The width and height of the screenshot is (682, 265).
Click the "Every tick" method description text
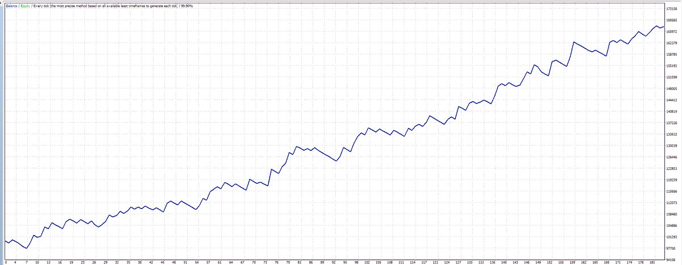[106, 5]
